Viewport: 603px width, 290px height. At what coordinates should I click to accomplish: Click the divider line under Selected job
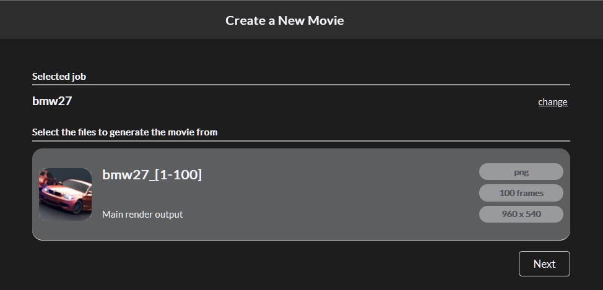pos(301,85)
